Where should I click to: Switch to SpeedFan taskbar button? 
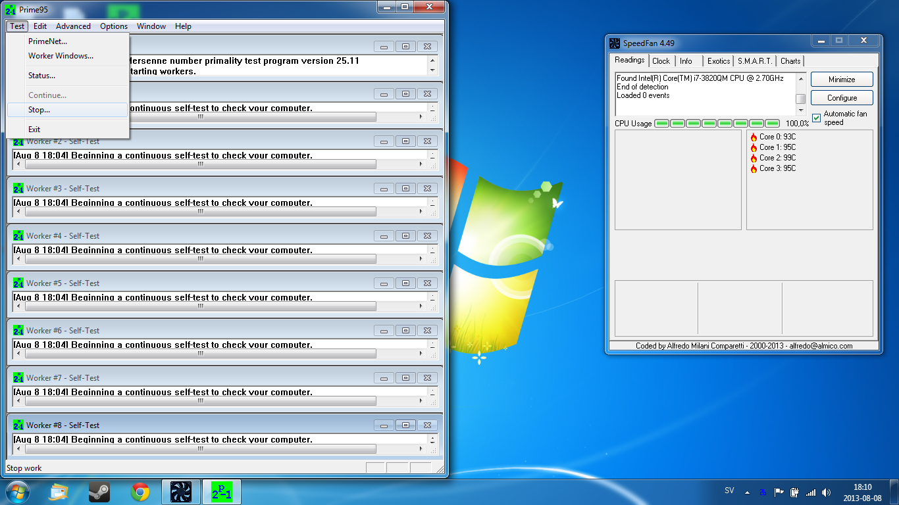tap(180, 492)
